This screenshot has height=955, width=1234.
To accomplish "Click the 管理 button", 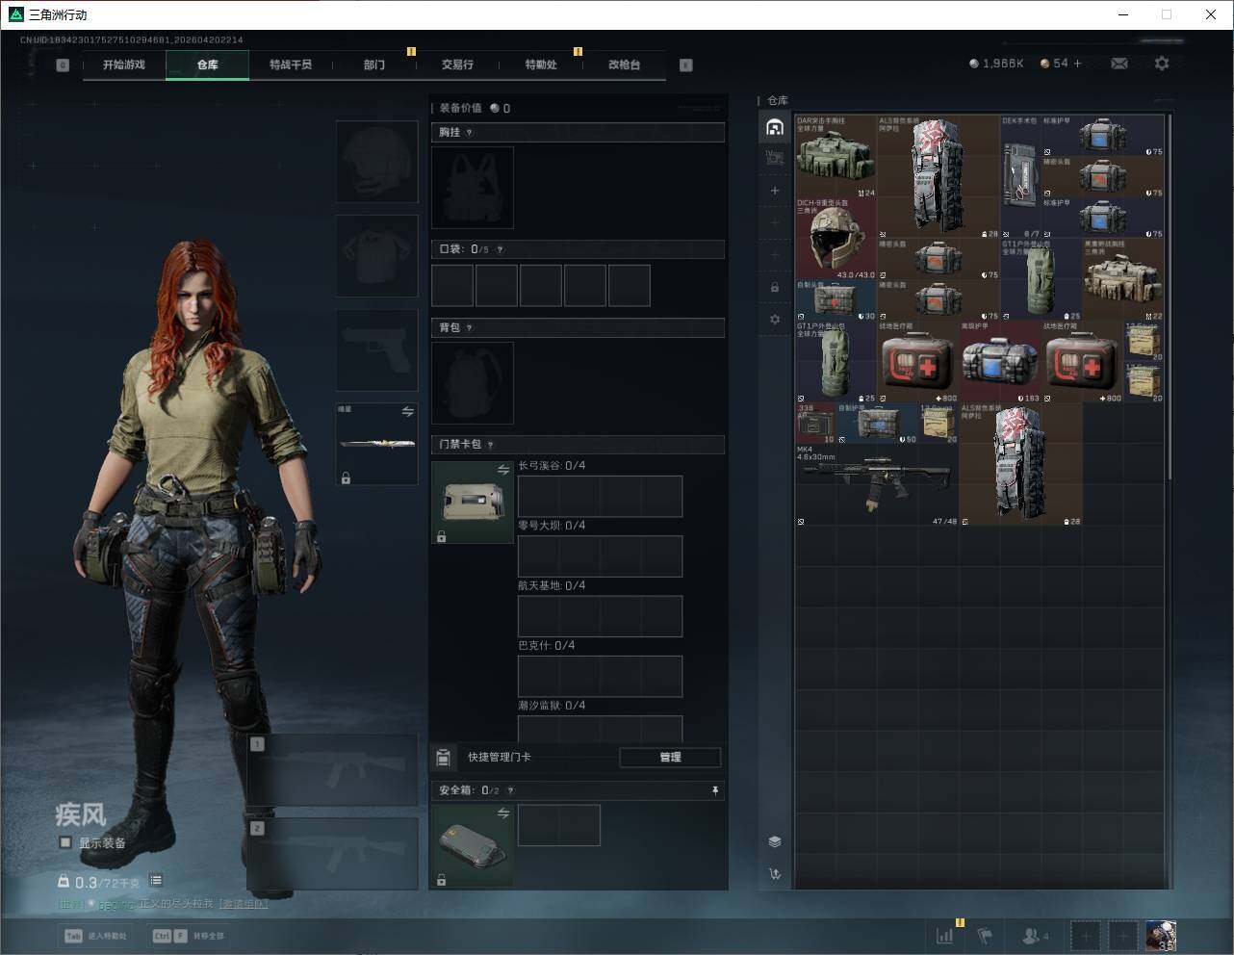I will tap(670, 758).
